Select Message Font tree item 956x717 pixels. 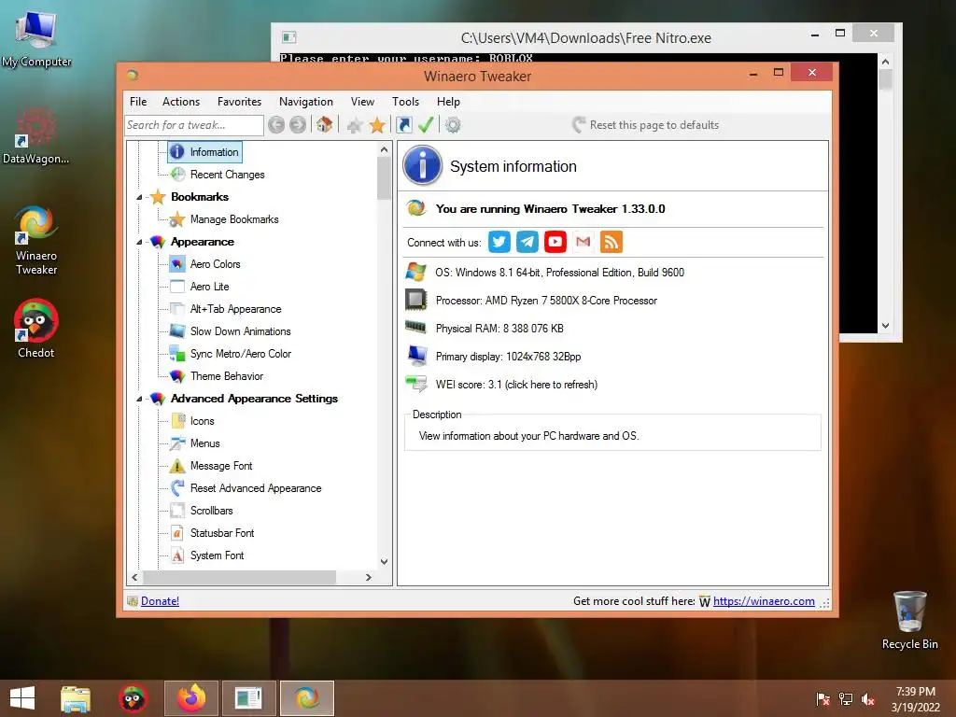pyautogui.click(x=221, y=466)
